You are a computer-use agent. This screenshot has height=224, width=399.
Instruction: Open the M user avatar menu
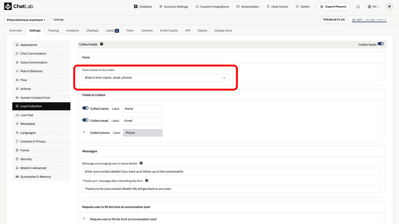389,7
